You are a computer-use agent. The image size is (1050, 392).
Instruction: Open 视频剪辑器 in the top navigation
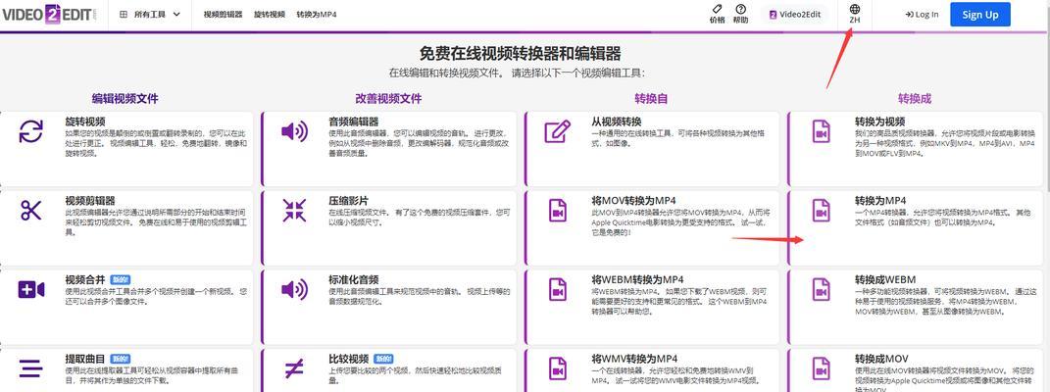(223, 14)
